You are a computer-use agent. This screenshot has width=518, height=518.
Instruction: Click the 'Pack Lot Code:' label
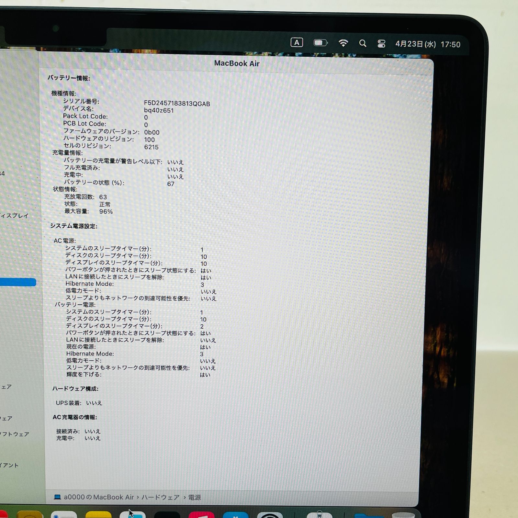tap(85, 116)
